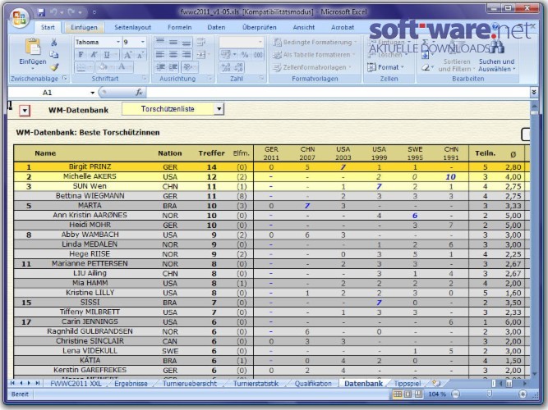Image resolution: width=548 pixels, height=410 pixels.
Task: Click merge and center cells icon
Action: (201, 54)
